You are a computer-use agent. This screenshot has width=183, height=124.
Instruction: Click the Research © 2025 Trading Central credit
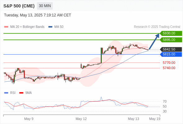[x=157, y=27]
